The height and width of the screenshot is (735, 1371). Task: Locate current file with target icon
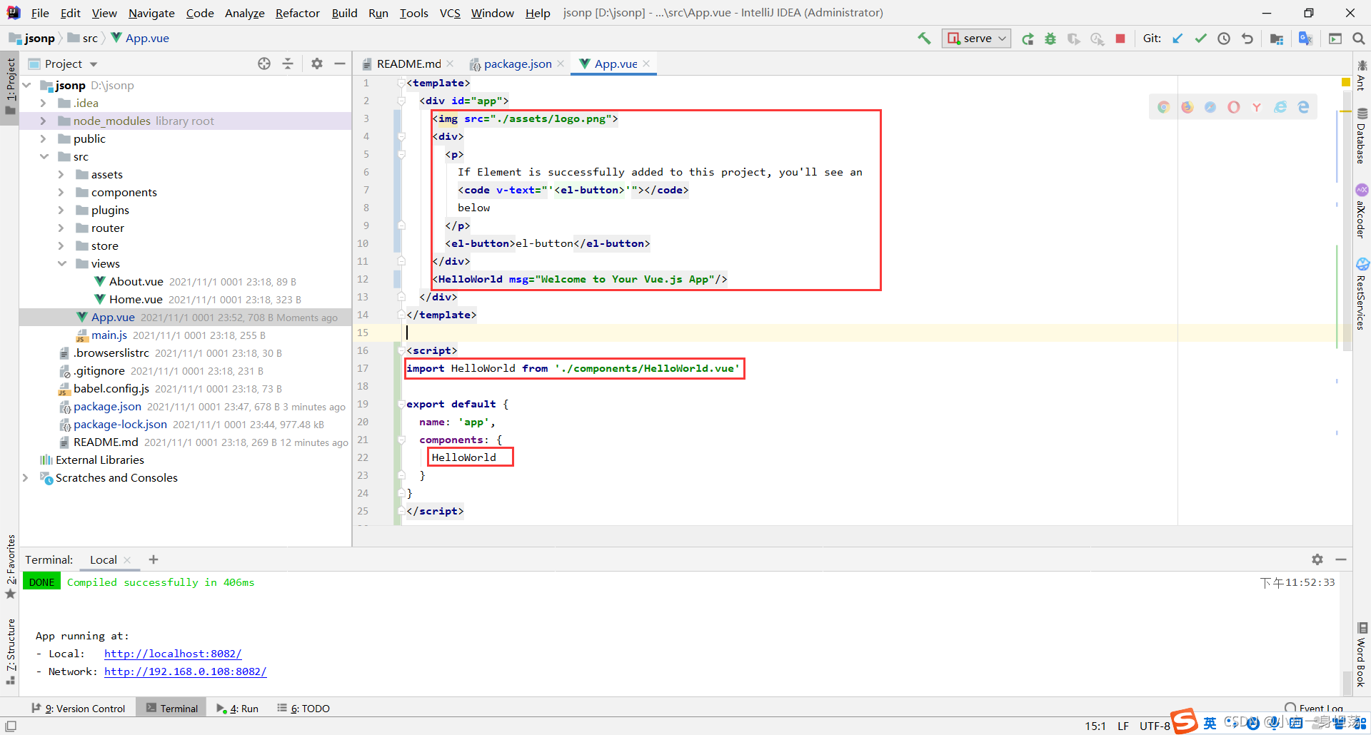click(264, 64)
